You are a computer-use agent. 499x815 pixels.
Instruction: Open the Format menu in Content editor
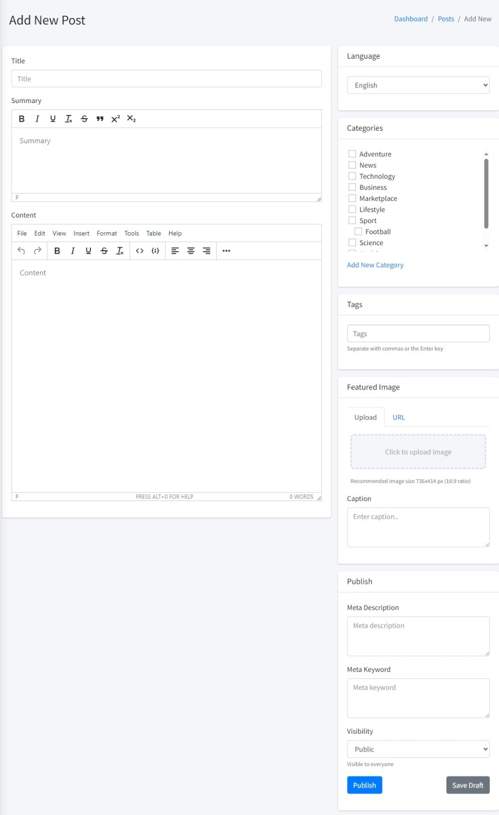coord(106,234)
